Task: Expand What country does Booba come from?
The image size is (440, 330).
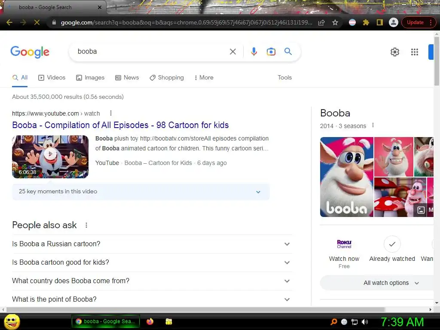Action: point(152,281)
